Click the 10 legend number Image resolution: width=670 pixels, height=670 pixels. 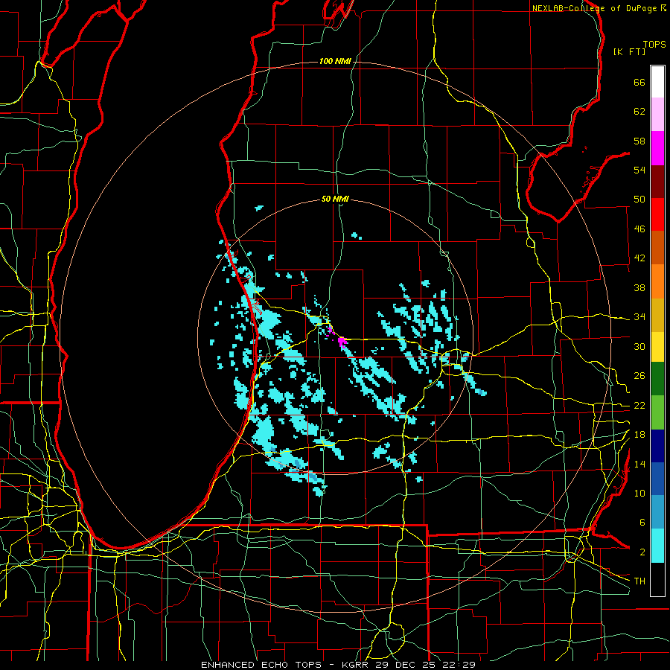coord(639,493)
